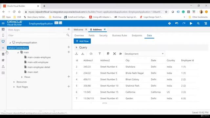Refresh the Address data table
Image resolution: width=210 pixels, height=118 pixels.
pos(91,54)
